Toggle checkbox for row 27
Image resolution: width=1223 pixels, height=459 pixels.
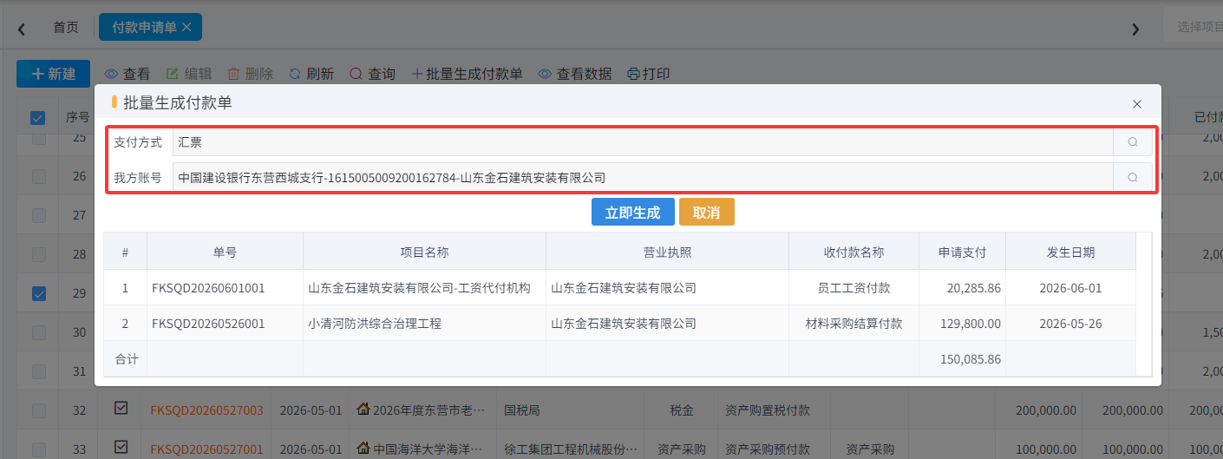[39, 215]
